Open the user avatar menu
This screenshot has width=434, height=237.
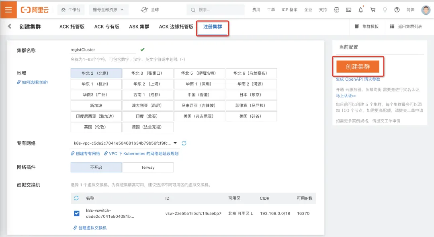426,10
